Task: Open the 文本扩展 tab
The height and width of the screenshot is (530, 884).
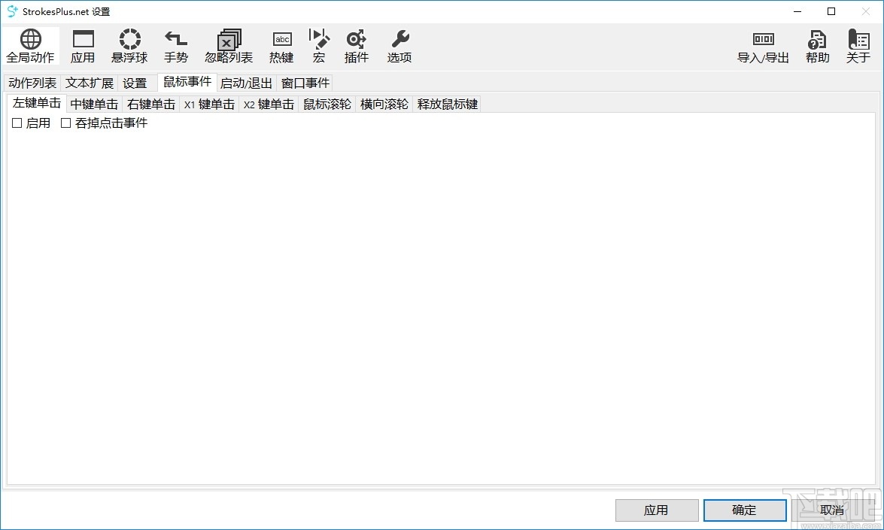Action: (89, 83)
